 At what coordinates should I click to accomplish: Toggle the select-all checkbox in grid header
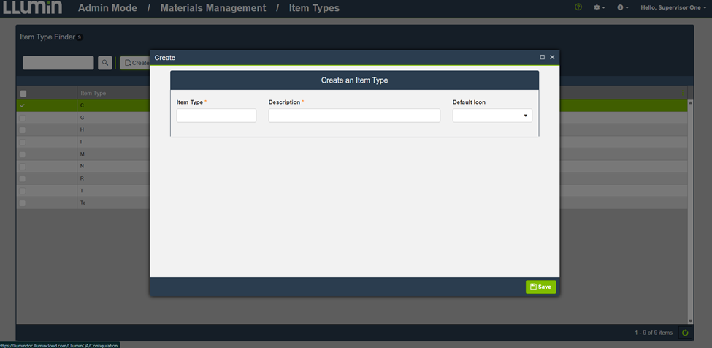point(23,94)
